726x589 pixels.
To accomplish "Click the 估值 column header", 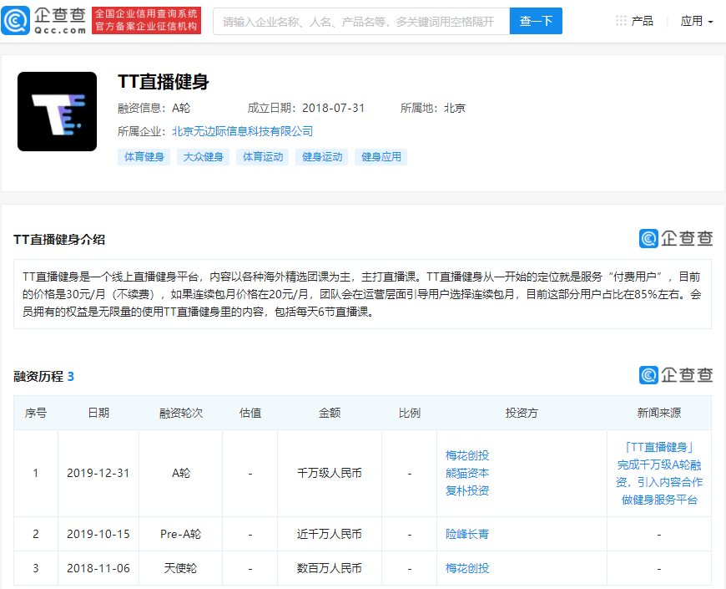I will point(250,413).
